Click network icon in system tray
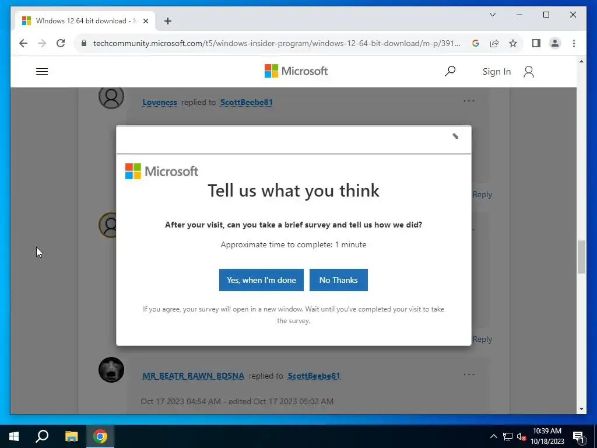 [508, 436]
